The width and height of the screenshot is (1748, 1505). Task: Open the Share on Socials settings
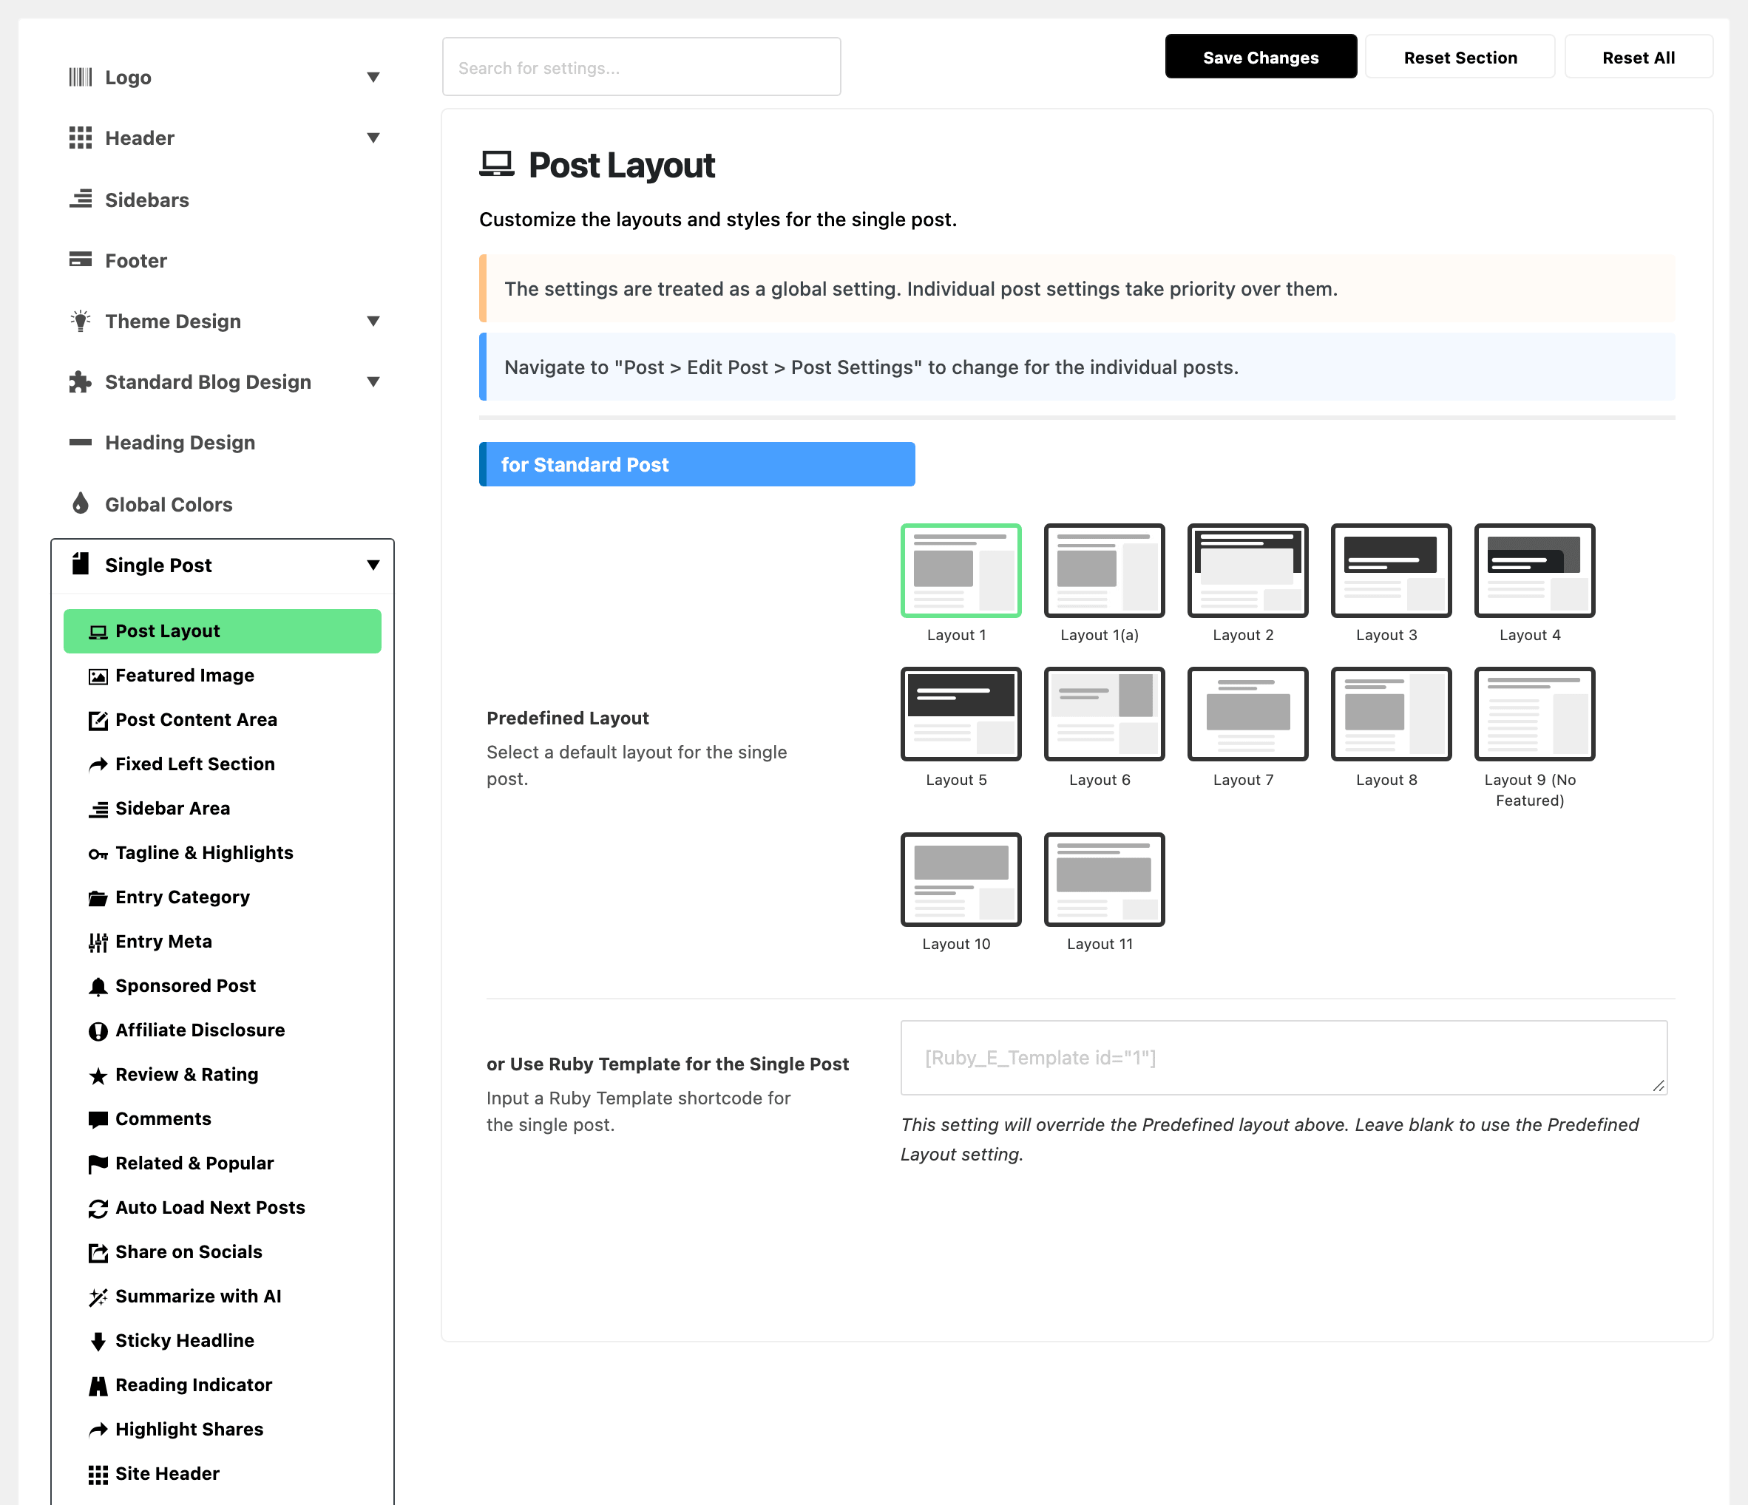point(223,1252)
